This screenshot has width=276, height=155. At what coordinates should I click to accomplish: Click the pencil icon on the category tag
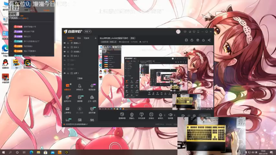point(115,42)
